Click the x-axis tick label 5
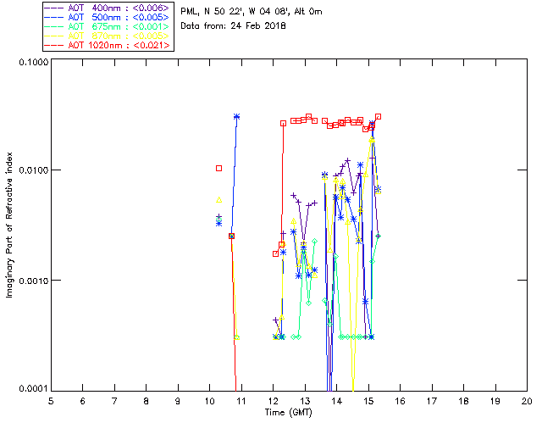The width and height of the screenshot is (542, 434). pos(51,401)
